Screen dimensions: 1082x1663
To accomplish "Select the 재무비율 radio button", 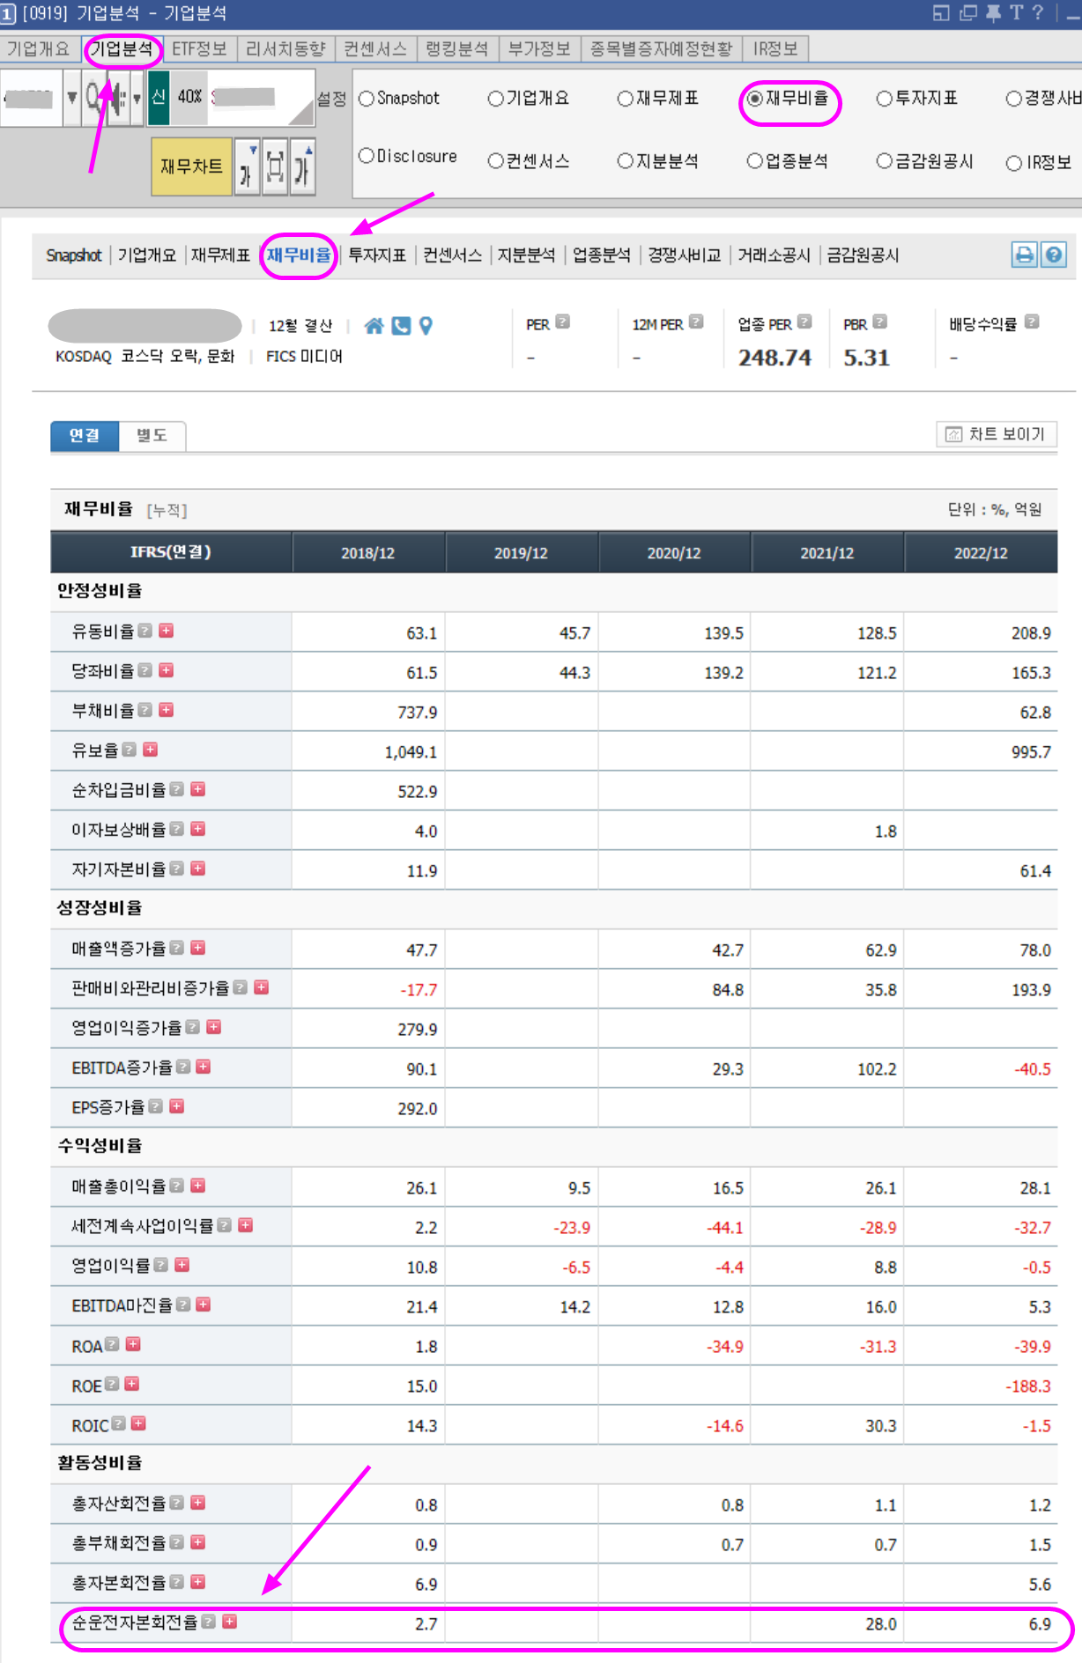I will coord(754,99).
